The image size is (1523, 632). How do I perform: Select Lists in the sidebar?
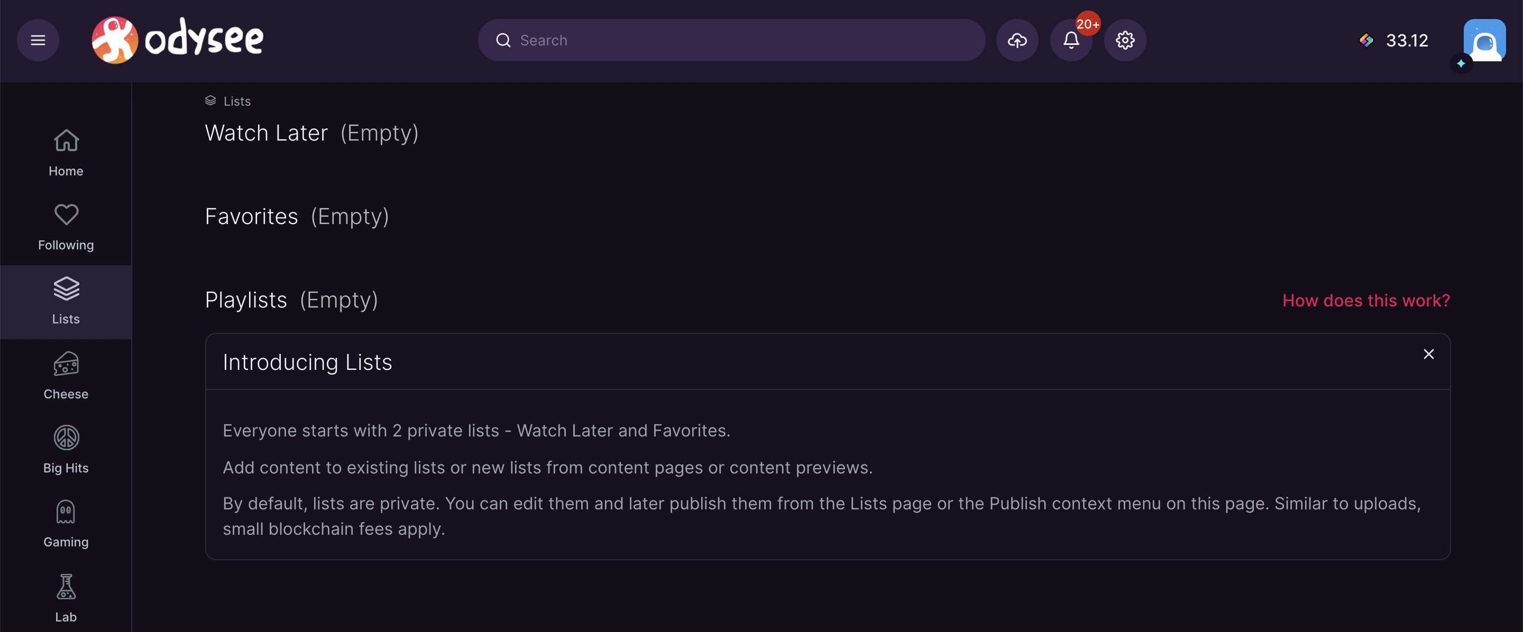pos(66,302)
